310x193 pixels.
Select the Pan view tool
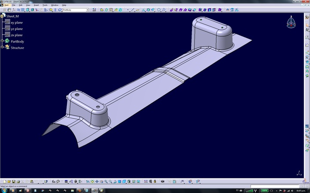97,182
